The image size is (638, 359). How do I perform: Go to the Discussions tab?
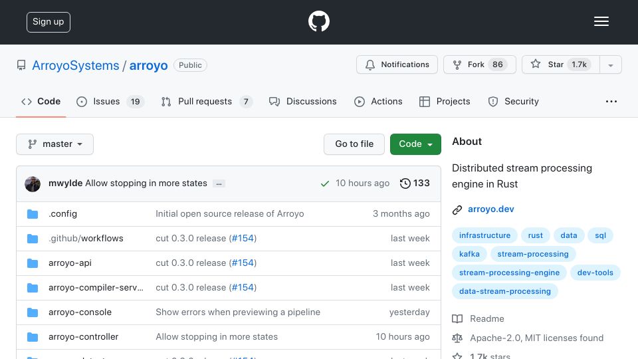point(303,101)
